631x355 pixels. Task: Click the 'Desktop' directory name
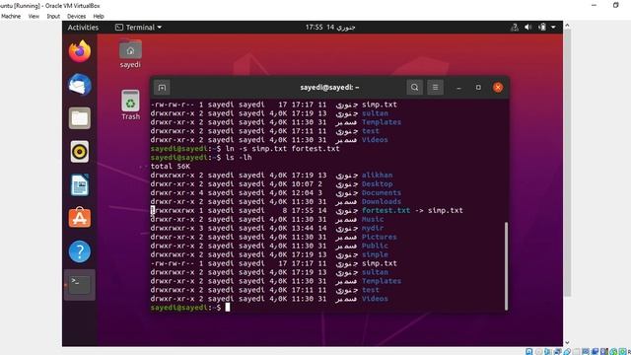coord(377,184)
